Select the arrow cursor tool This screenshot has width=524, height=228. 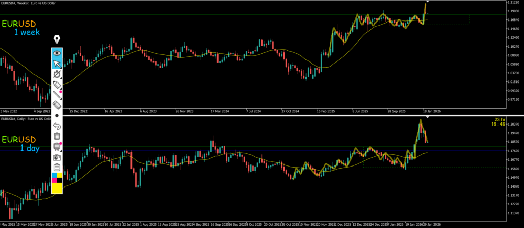[57, 63]
